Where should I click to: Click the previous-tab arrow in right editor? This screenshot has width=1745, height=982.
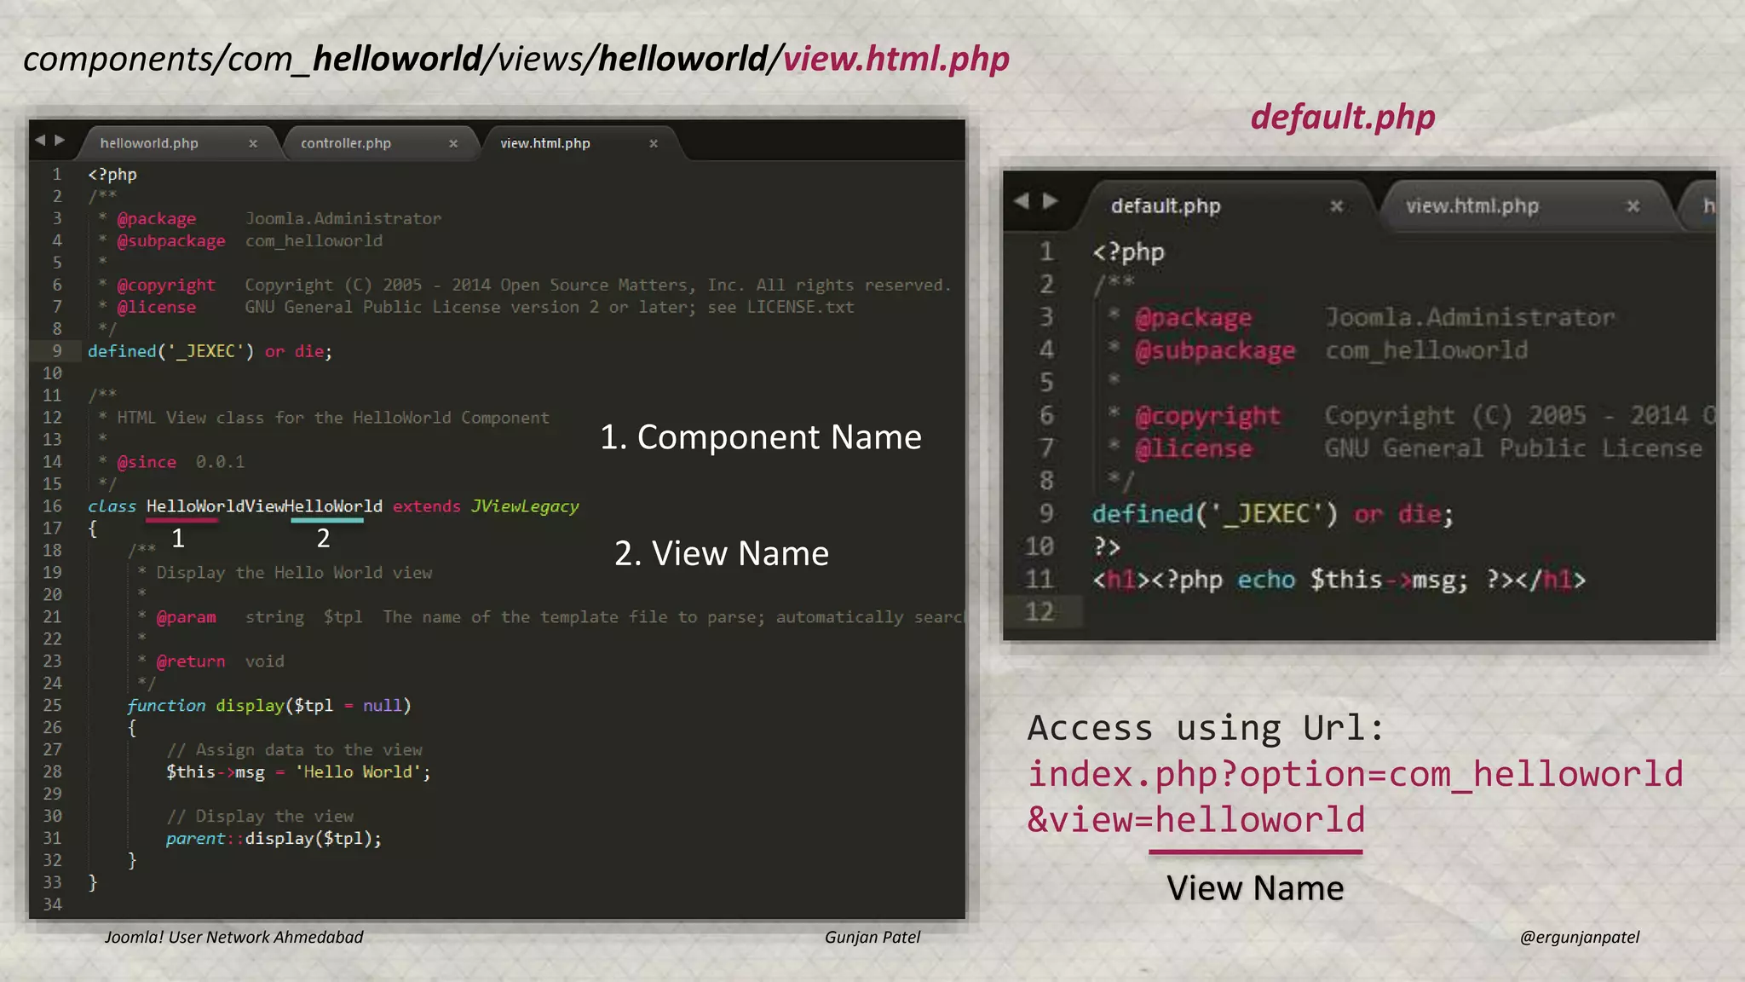(1022, 201)
